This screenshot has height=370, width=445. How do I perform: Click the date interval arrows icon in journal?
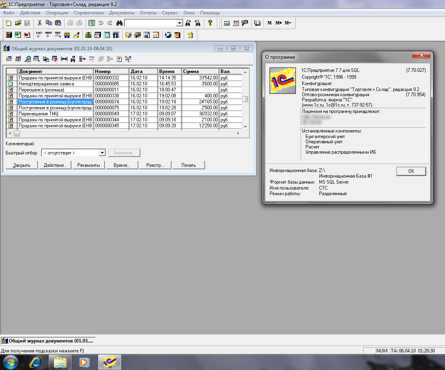pos(64,59)
